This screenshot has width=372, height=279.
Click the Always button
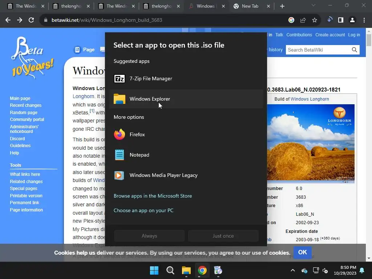click(149, 236)
